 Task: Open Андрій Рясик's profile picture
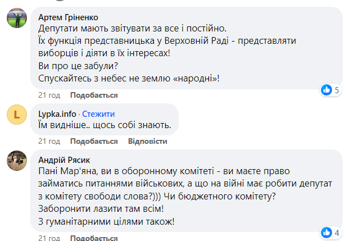(17, 160)
